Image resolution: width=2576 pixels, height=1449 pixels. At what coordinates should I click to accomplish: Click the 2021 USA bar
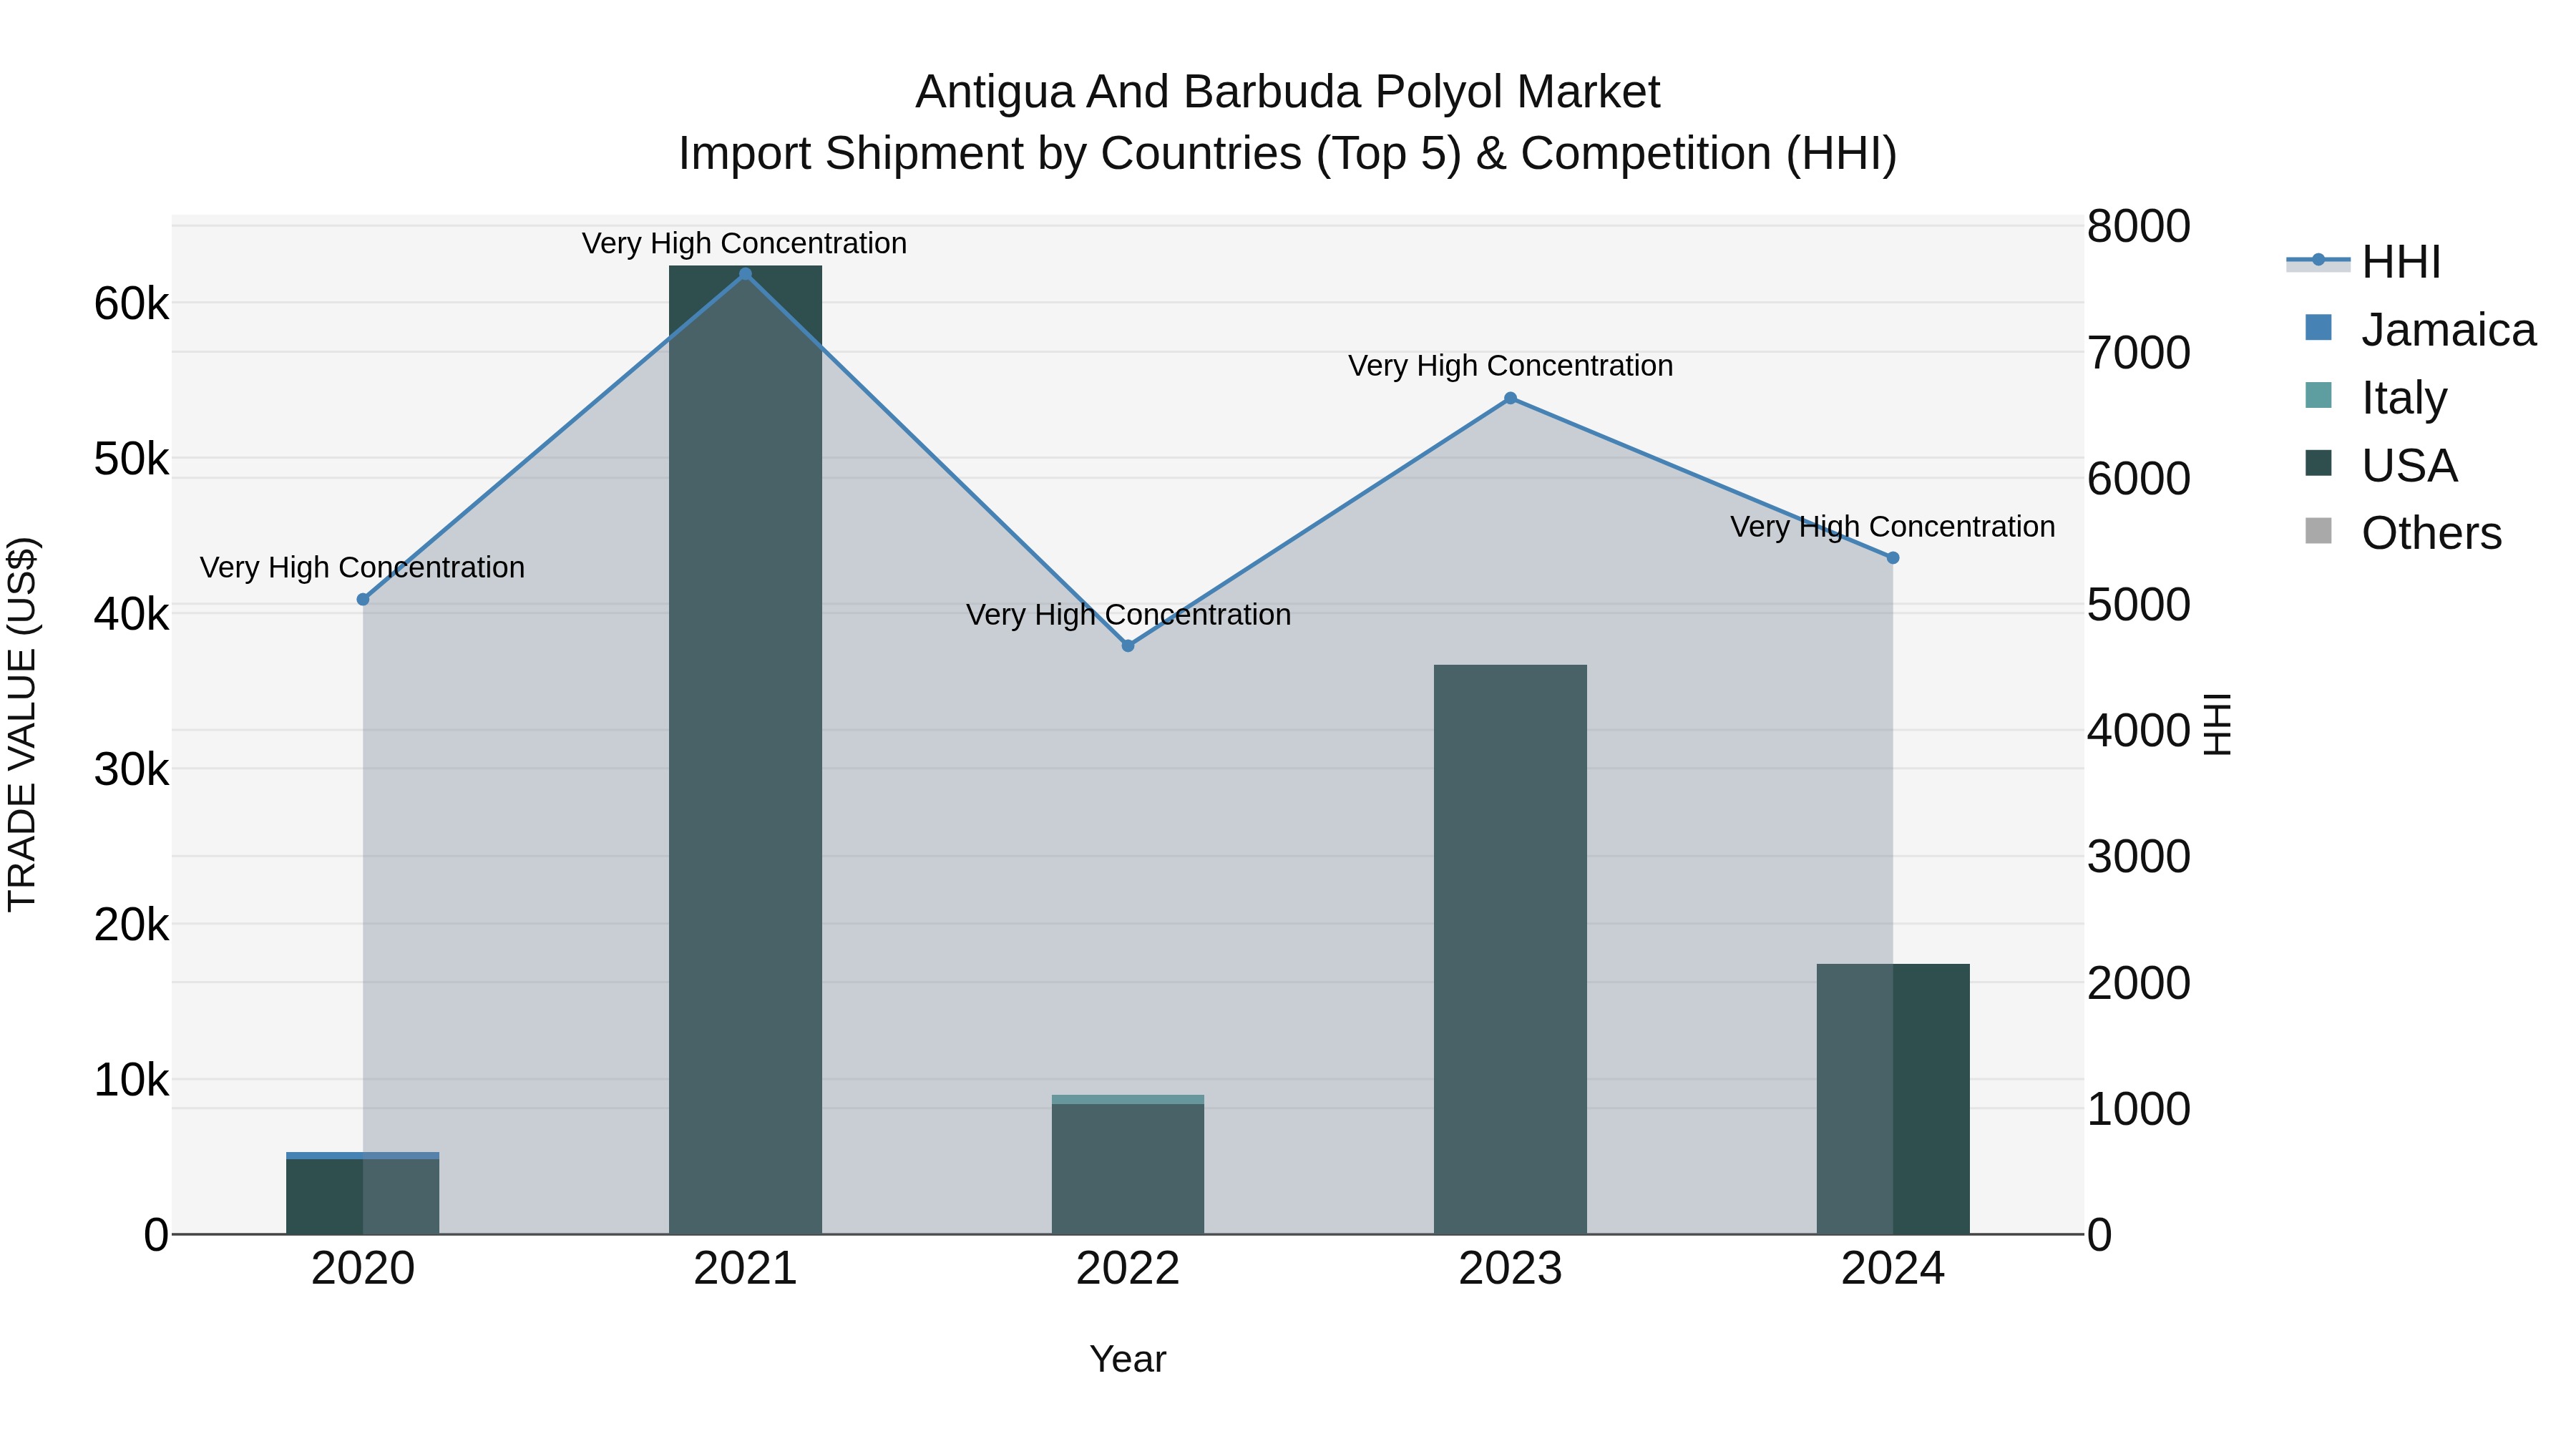click(x=745, y=750)
